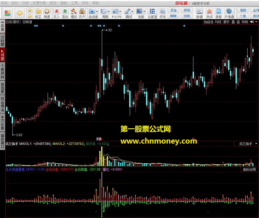This screenshot has width=259, height=218.
Task: Open 自选股 star folder icon
Action: pyautogui.click(x=92, y=11)
